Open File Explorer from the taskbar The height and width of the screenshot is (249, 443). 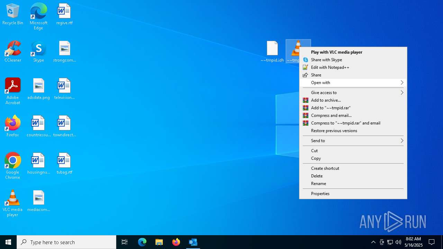pyautogui.click(x=159, y=242)
